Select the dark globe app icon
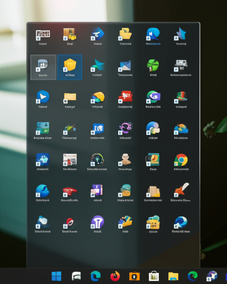 (97, 159)
